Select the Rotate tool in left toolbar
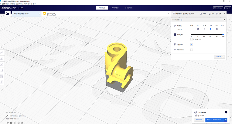The image size is (232, 124). pyautogui.click(x=2, y=64)
